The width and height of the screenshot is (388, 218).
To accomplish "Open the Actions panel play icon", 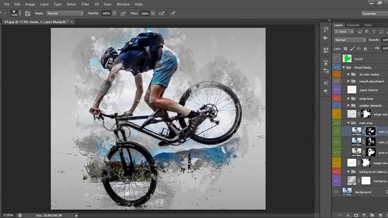I will tap(326, 38).
